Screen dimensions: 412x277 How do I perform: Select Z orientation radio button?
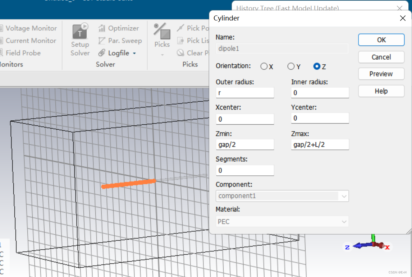(x=317, y=66)
